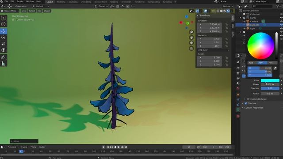
Task: Switch viewport shading to rendered mode
Action: (x=228, y=11)
